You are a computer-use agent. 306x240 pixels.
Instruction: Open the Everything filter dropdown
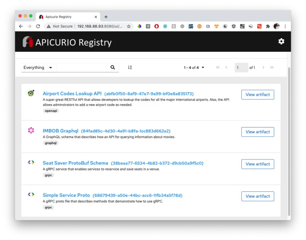pos(38,67)
